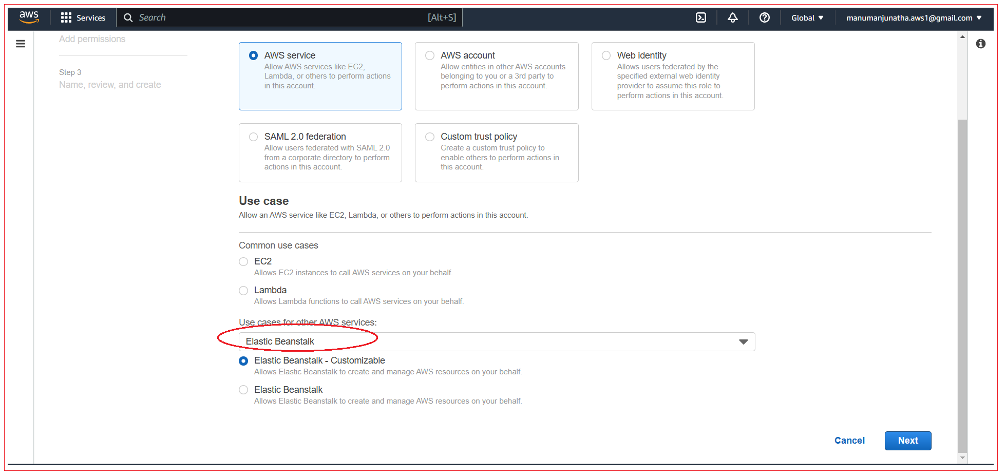Open the Services grid menu
1006x476 pixels.
pos(66,17)
